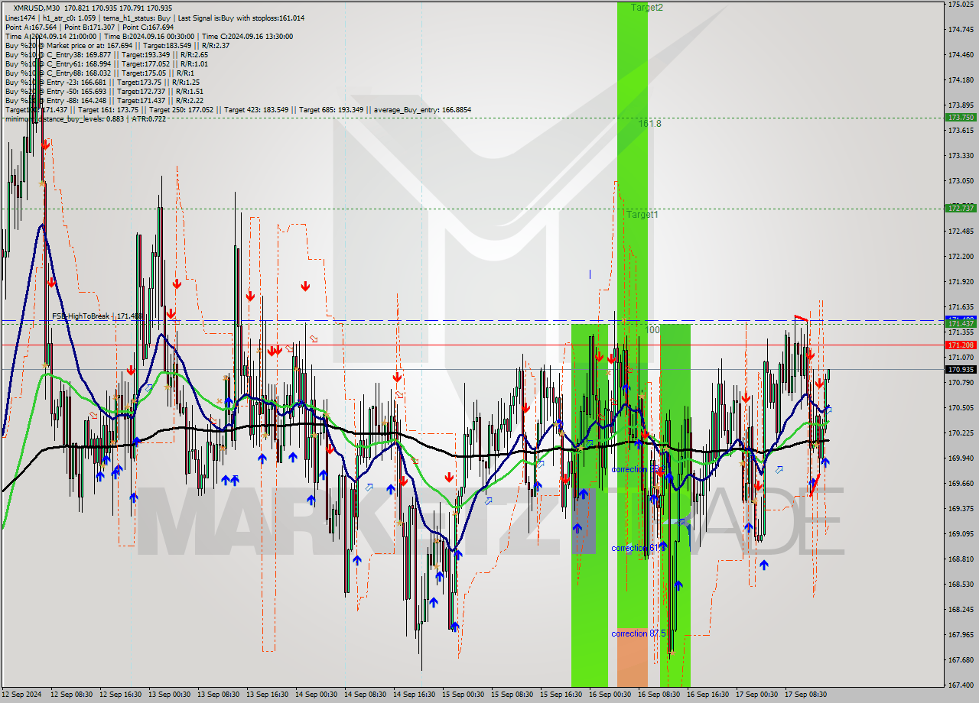Click the 168.245 price axis label
This screenshot has width=979, height=703.
click(x=960, y=609)
